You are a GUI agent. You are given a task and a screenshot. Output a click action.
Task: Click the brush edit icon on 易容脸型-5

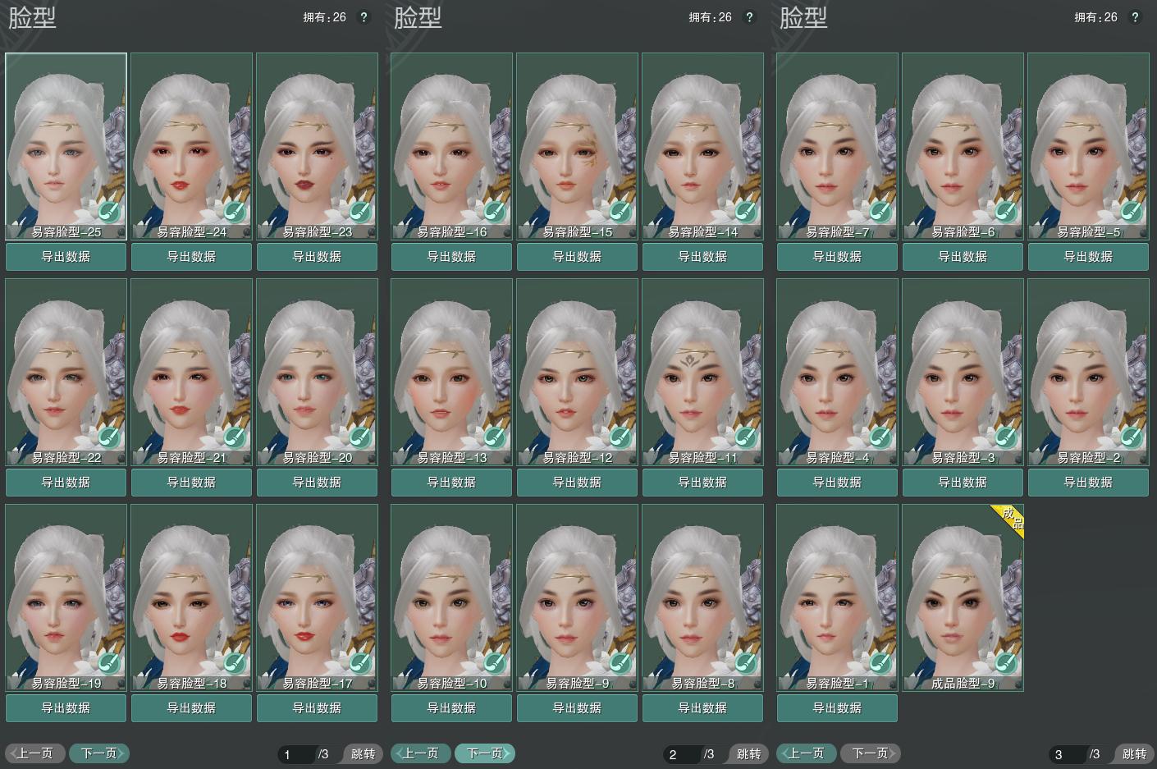pos(1132,212)
